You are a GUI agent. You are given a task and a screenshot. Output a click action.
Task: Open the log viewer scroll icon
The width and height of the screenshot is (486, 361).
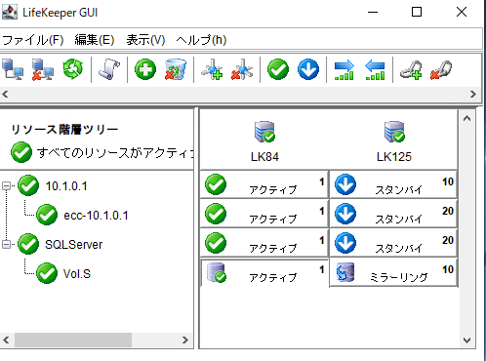coord(109,69)
